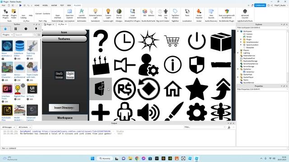Open the Load Character plugin

pos(132,14)
